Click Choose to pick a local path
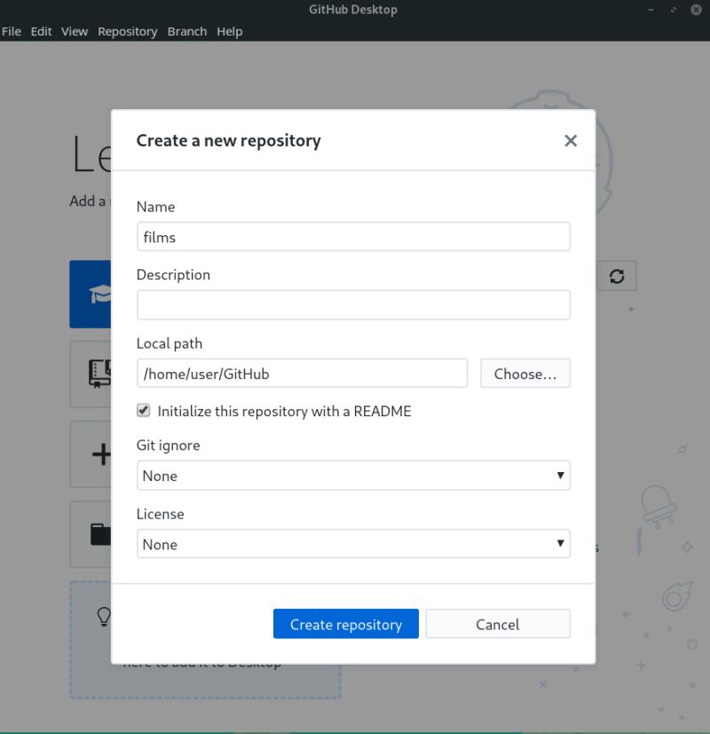The image size is (710, 734). 525,373
